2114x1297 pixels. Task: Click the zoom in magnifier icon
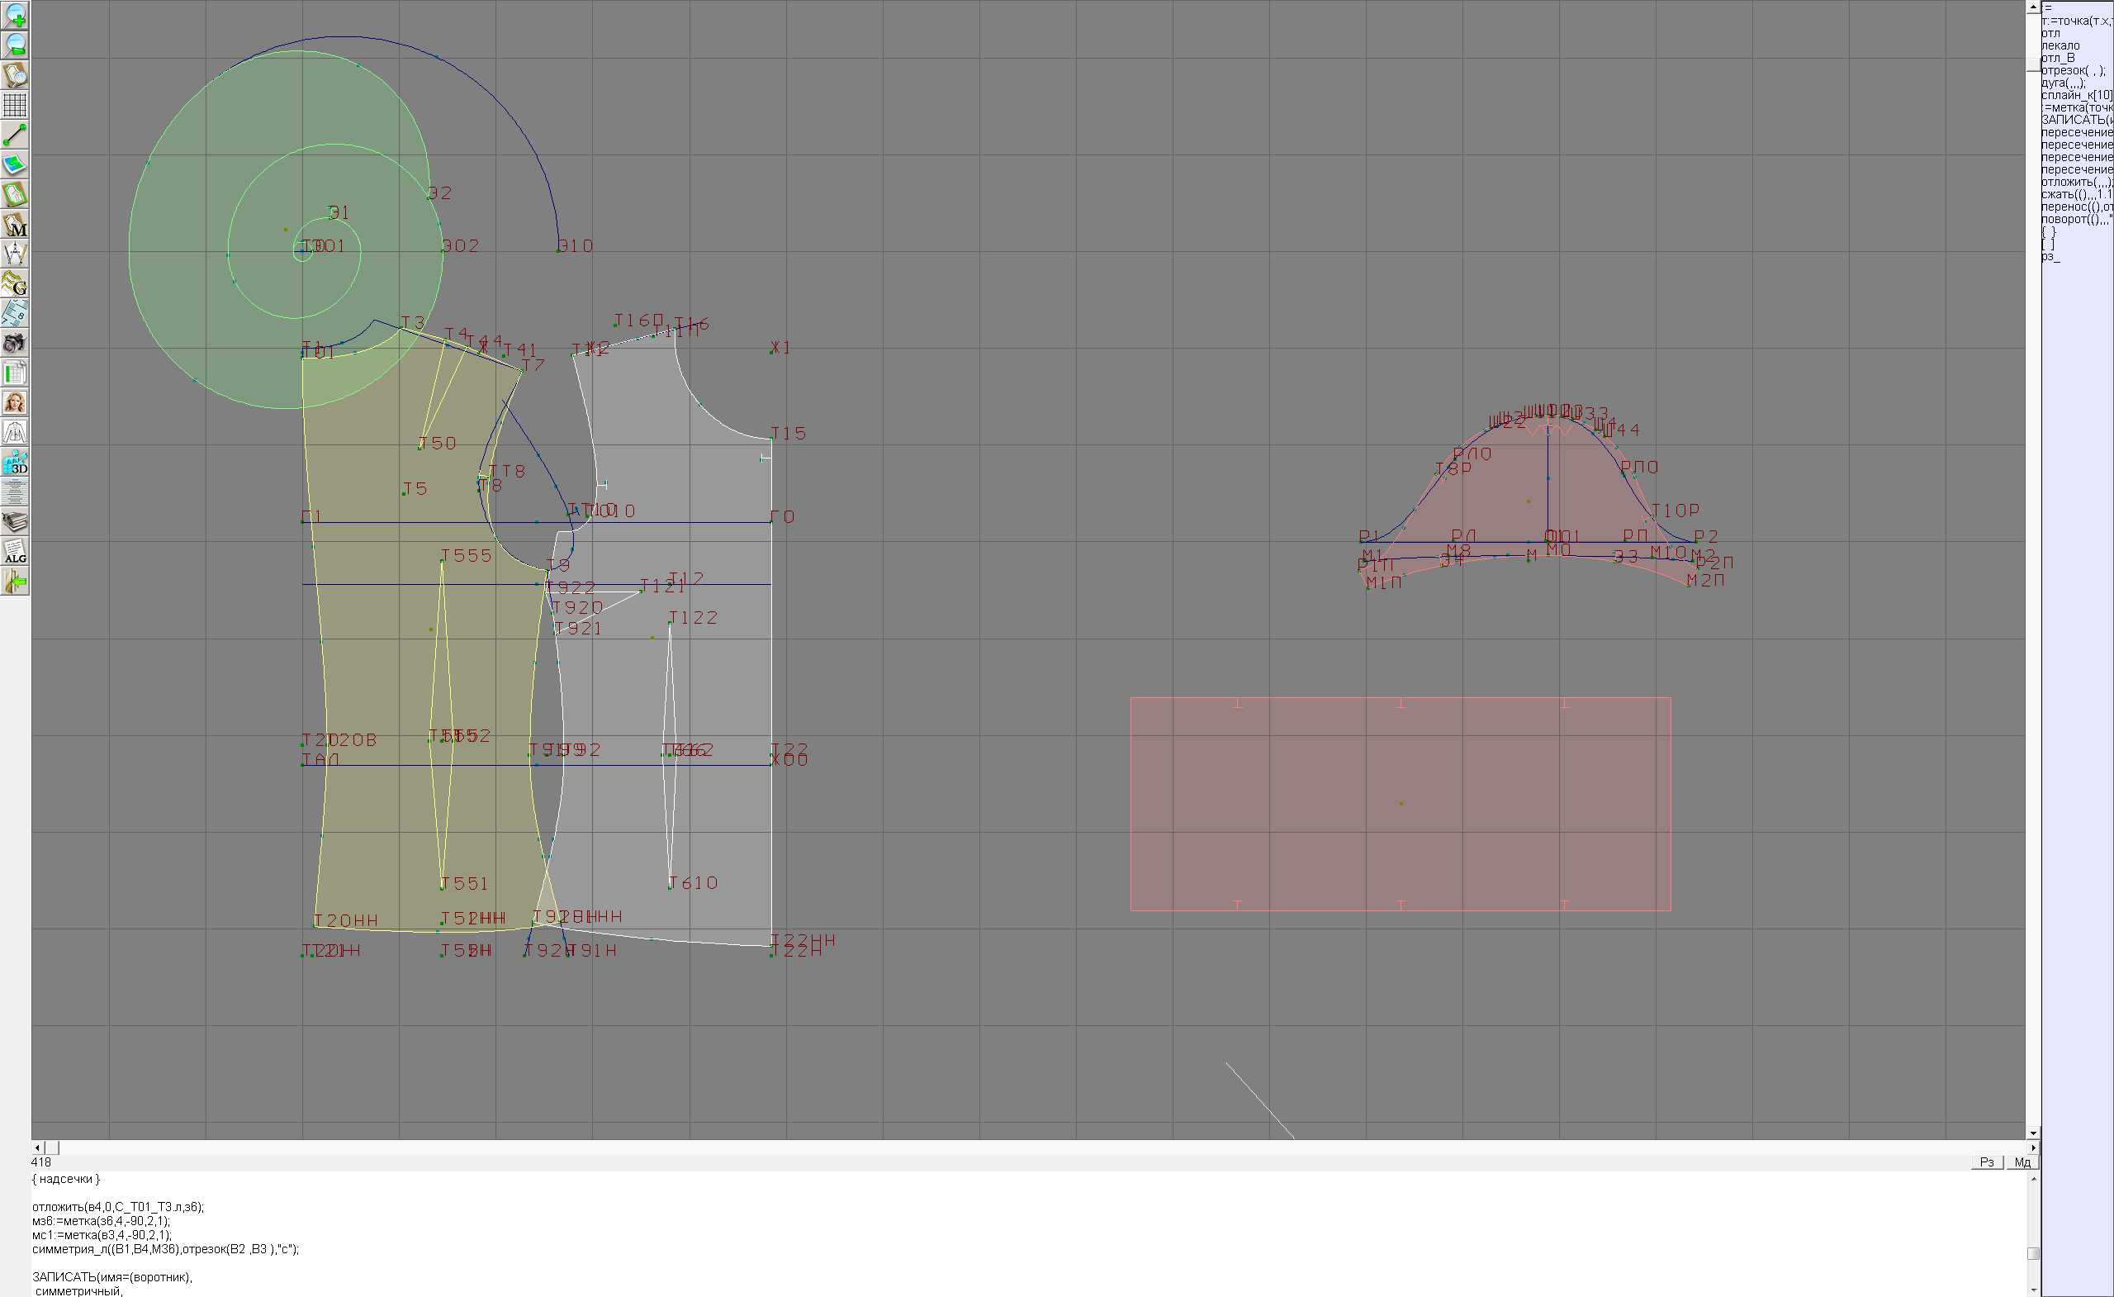click(15, 15)
